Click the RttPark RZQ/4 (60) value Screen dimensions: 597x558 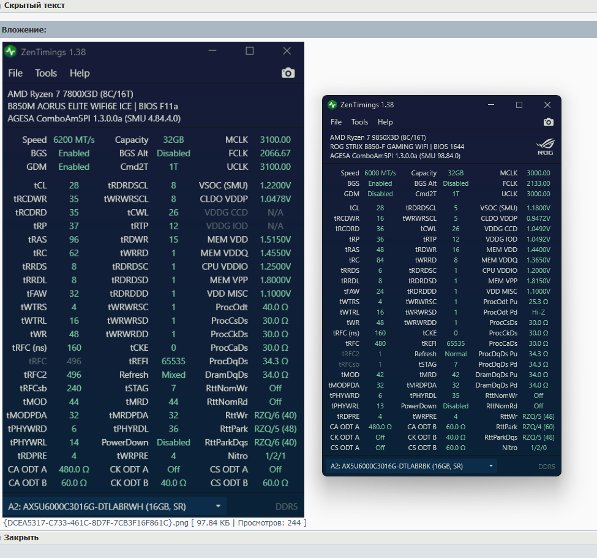(538, 427)
